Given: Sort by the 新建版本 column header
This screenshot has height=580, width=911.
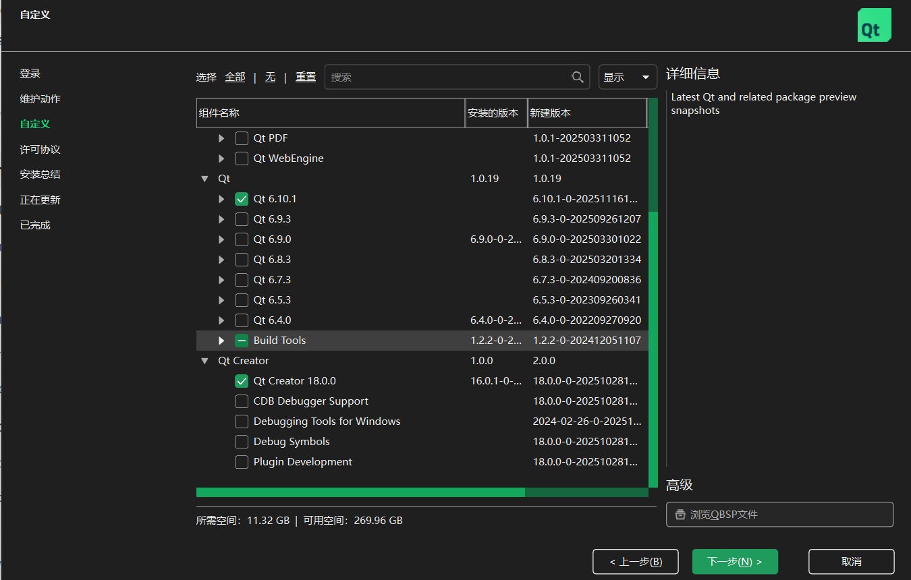Looking at the screenshot, I should 587,113.
